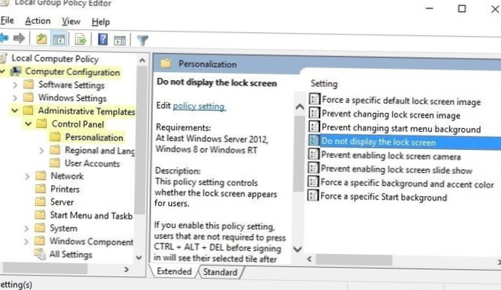Expand the Windows Settings node
The width and height of the screenshot is (501, 290).
coord(15,97)
